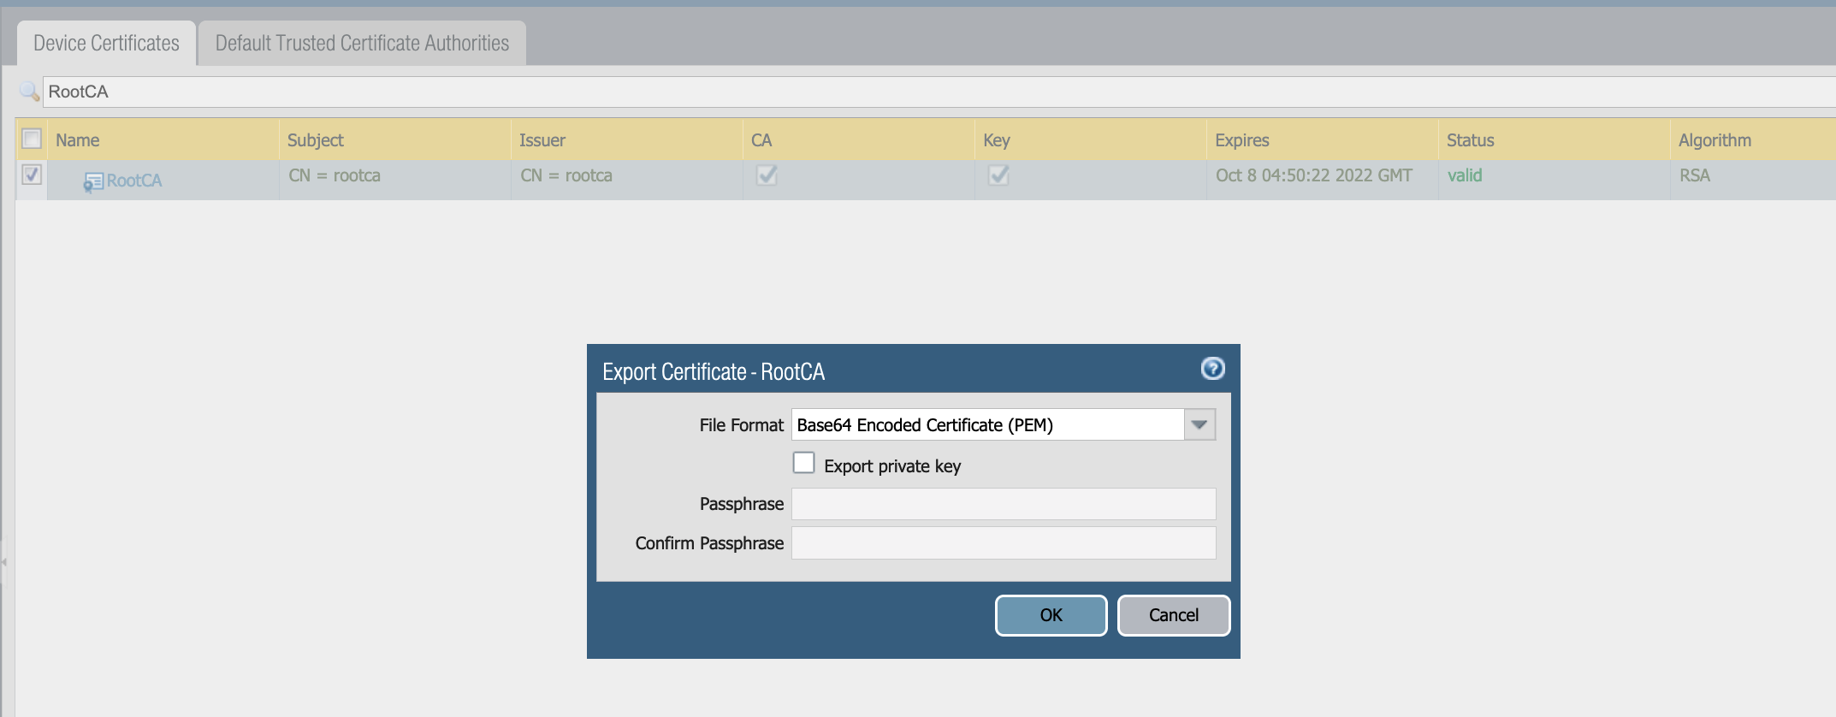Enable the Export private key checkbox
The image size is (1836, 717).
click(803, 463)
